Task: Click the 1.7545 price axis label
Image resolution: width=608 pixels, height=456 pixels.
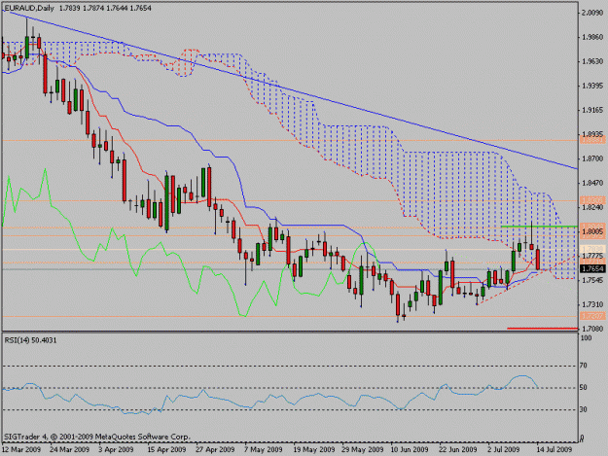Action: (592, 280)
